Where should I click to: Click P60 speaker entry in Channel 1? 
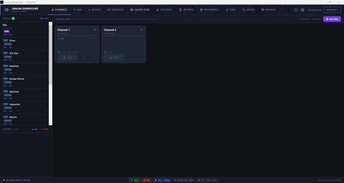tap(61, 39)
